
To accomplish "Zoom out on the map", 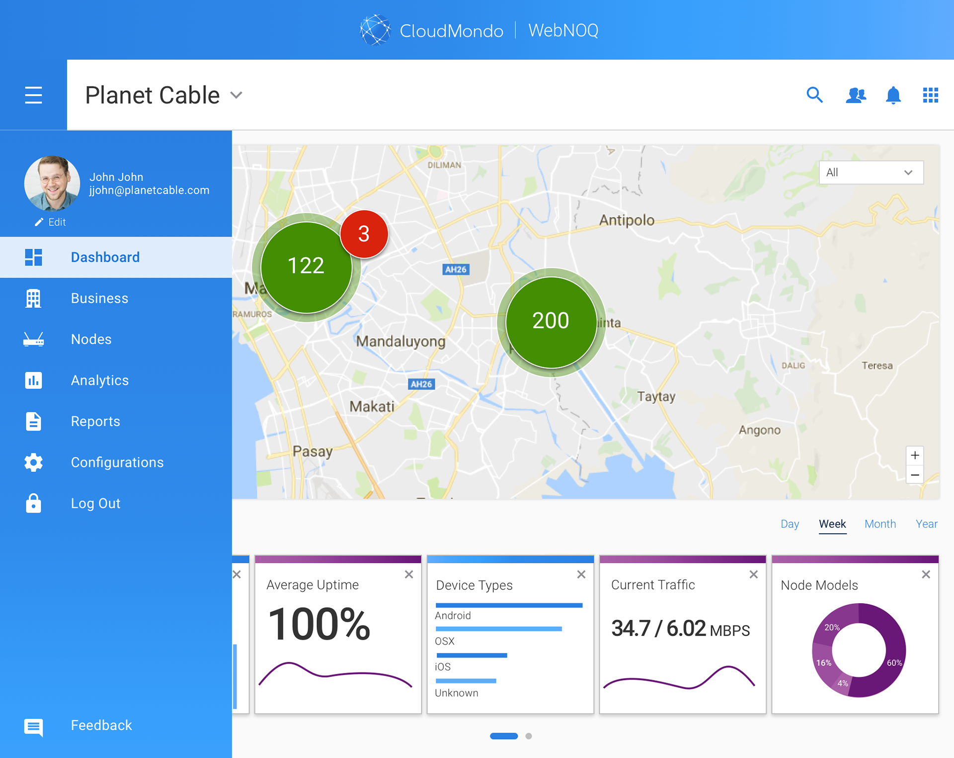I will [x=915, y=474].
